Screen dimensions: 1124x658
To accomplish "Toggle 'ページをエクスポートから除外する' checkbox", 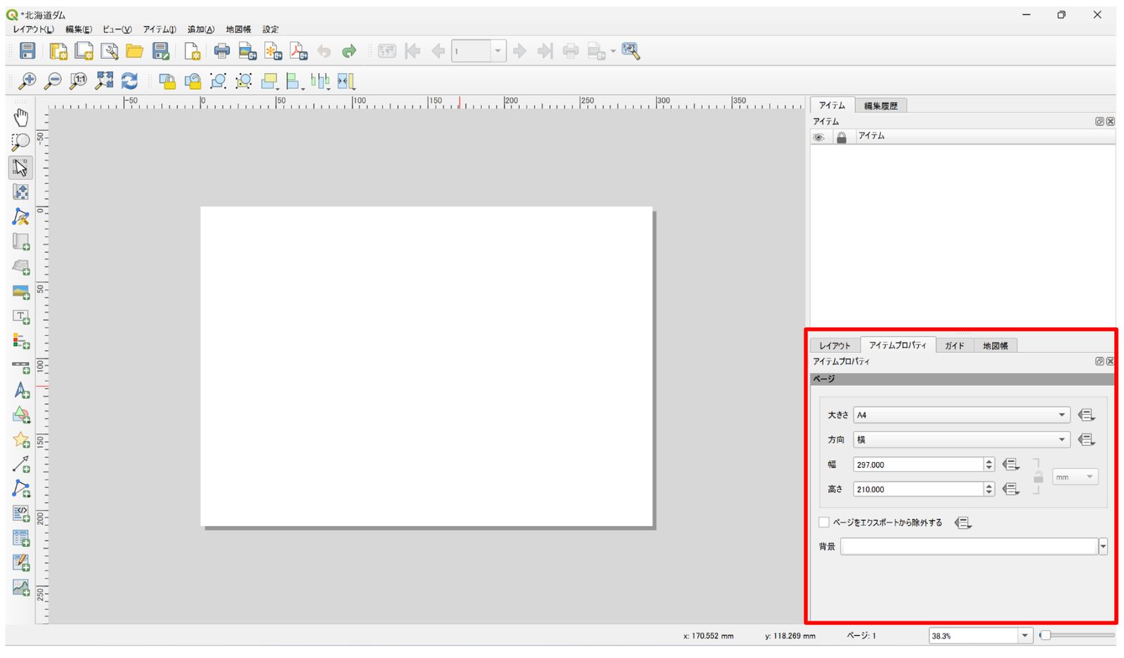I will (x=824, y=522).
